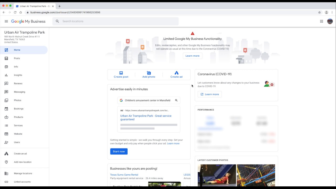Open the second latest customer photo

pyautogui.click(x=256, y=175)
